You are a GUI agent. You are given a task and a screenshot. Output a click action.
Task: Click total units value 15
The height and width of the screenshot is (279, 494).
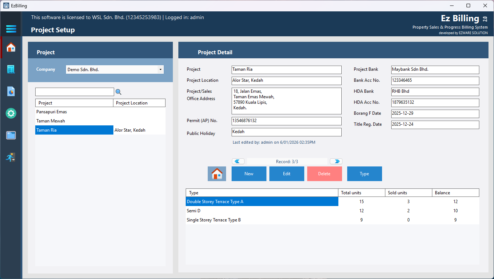click(362, 202)
